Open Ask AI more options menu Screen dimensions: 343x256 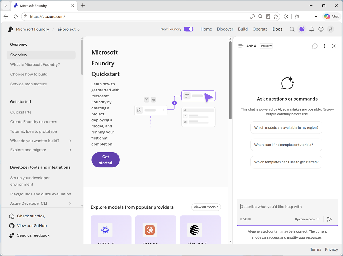[324, 46]
